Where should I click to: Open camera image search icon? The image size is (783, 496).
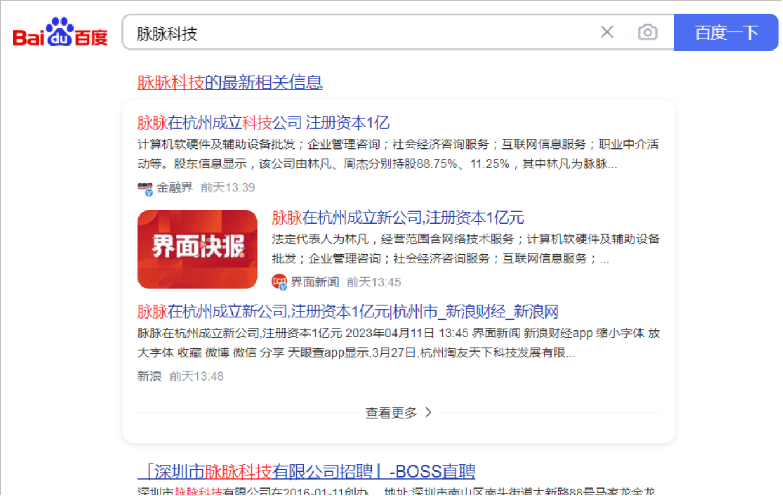[x=647, y=32]
